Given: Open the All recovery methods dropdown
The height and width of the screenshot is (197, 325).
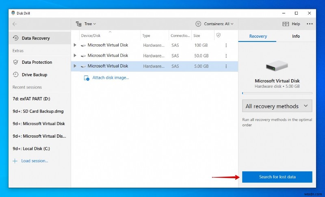Looking at the screenshot, I should tap(277, 106).
